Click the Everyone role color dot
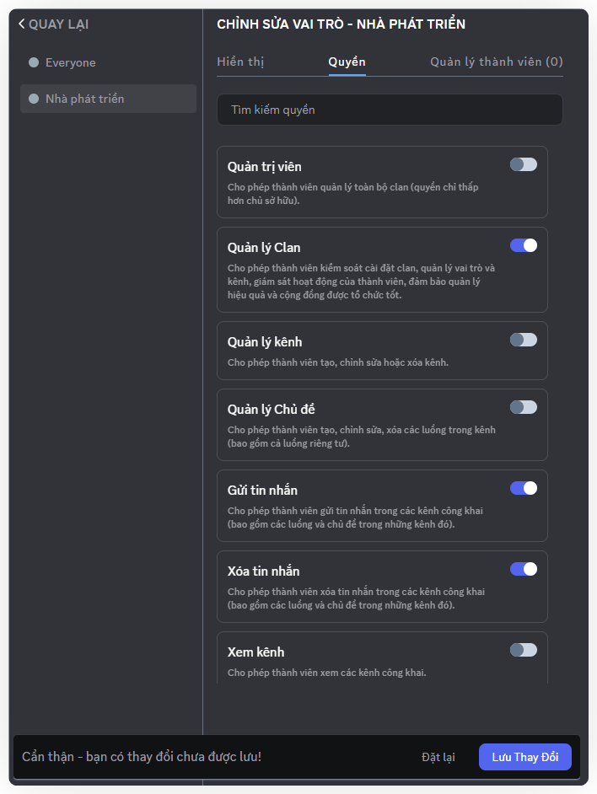The height and width of the screenshot is (794, 597). click(34, 62)
